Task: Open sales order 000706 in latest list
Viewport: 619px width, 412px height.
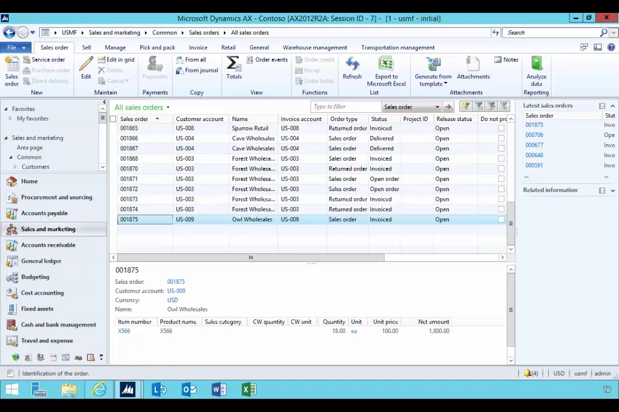Action: tap(534, 135)
